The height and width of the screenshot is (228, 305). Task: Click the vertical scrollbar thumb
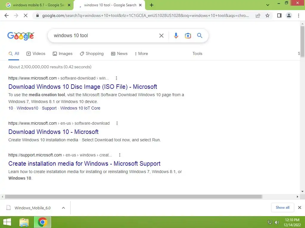click(302, 42)
